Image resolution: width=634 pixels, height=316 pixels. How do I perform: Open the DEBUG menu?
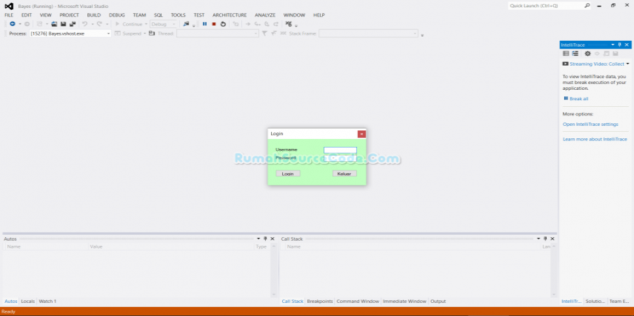pyautogui.click(x=117, y=15)
